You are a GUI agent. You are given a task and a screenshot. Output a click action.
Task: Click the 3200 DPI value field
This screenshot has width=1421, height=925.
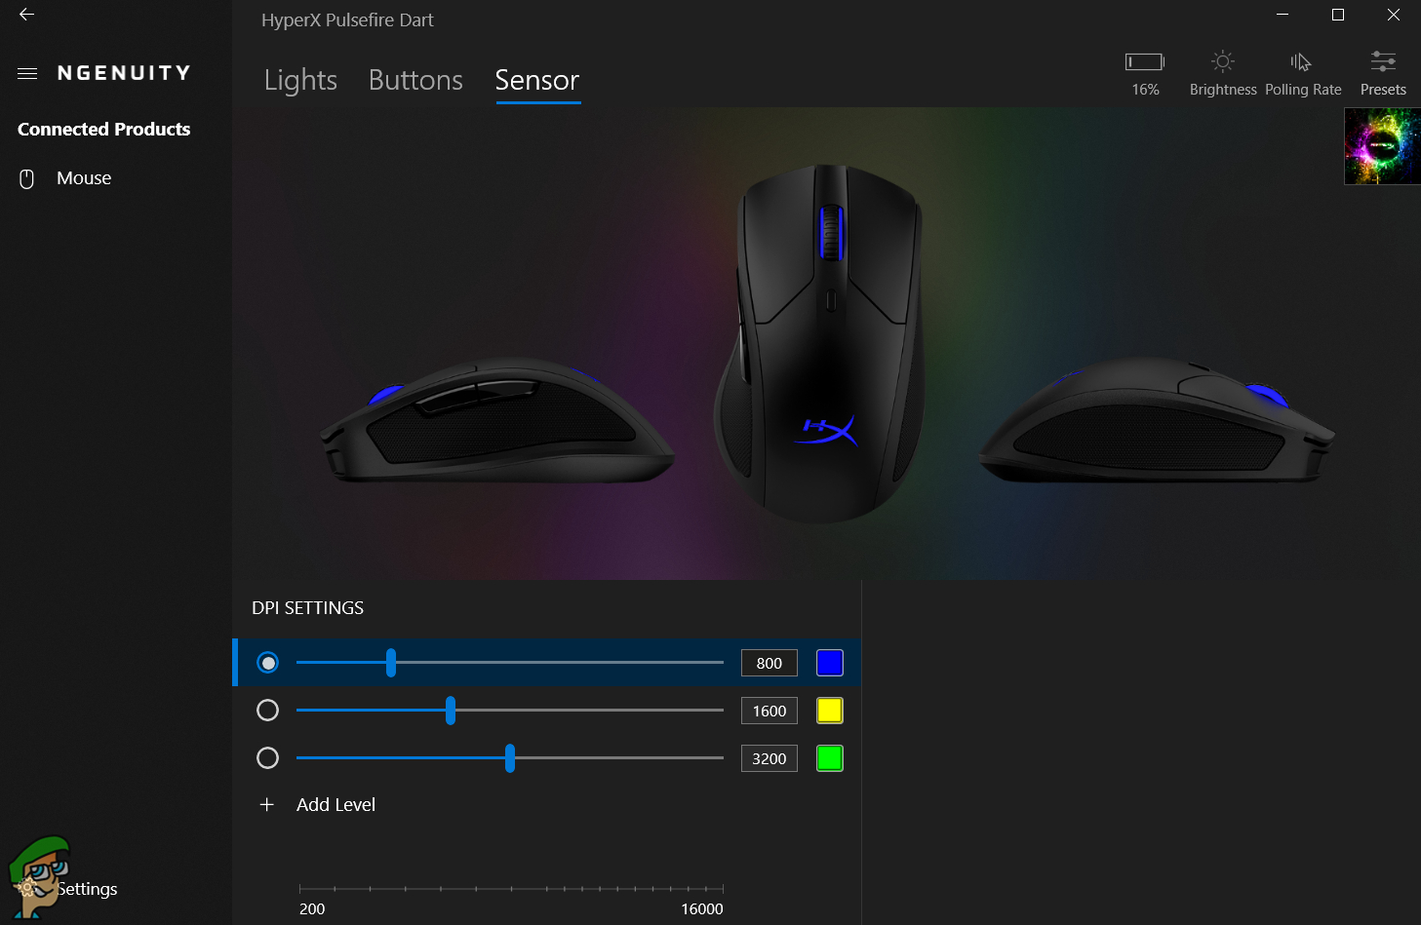click(770, 758)
